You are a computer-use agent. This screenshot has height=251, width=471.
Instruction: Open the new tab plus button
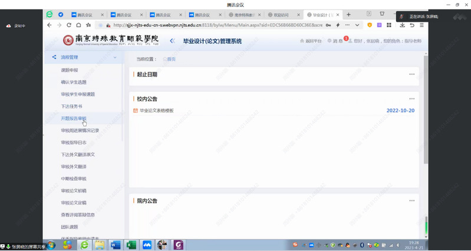click(348, 14)
